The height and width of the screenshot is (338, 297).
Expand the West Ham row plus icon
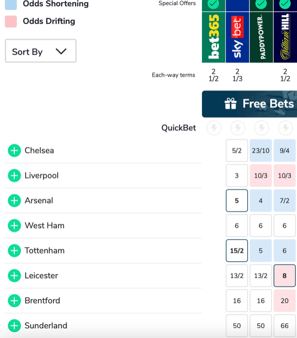coord(14,225)
